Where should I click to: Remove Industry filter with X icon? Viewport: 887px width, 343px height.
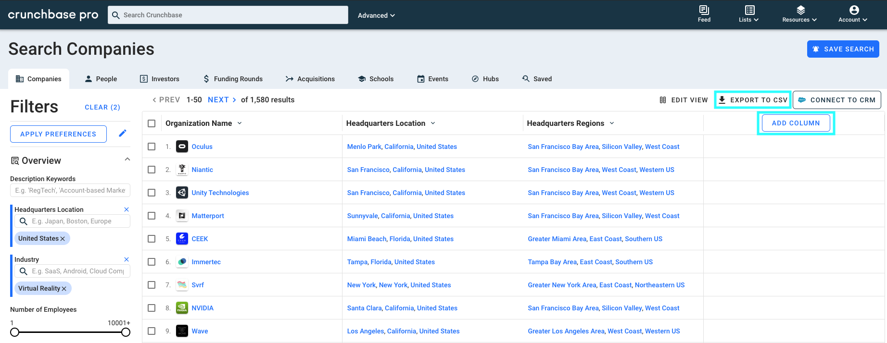(127, 259)
